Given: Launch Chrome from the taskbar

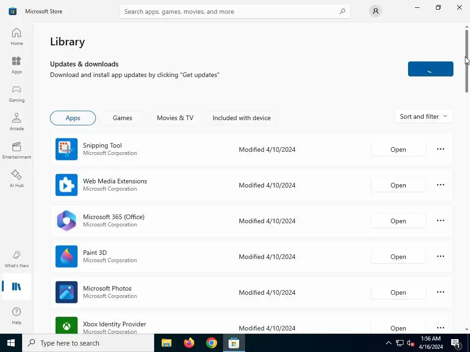Looking at the screenshot, I should click(x=211, y=343).
